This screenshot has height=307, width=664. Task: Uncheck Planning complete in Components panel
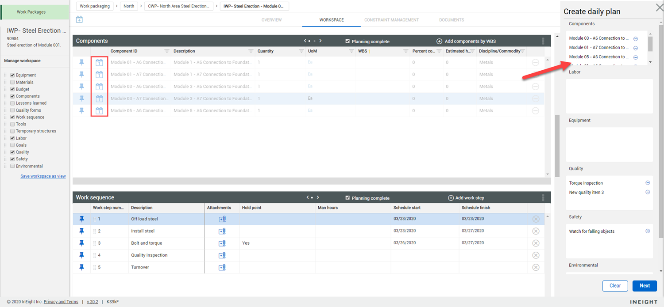point(348,41)
